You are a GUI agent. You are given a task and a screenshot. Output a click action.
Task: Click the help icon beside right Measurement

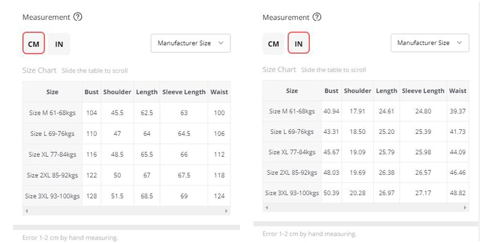click(317, 17)
